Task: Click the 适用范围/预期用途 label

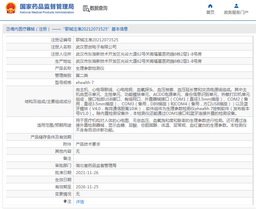Action: pyautogui.click(x=54, y=125)
